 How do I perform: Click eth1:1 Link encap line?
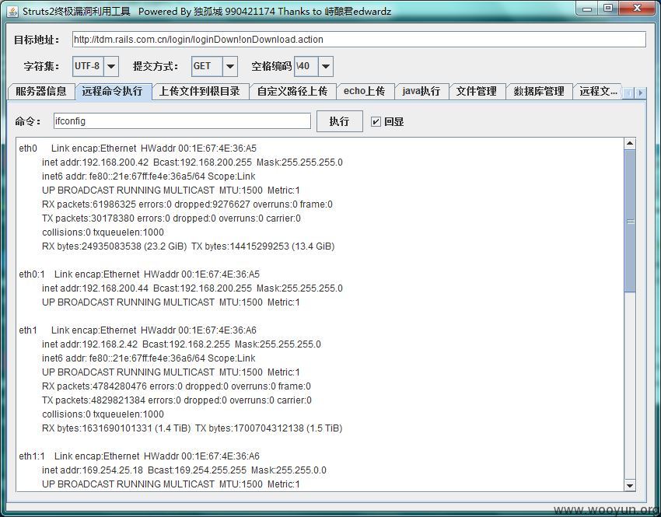coord(139,456)
